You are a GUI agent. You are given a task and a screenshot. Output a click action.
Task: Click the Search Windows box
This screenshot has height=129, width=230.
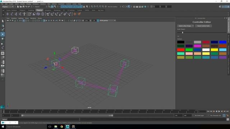click(26, 126)
